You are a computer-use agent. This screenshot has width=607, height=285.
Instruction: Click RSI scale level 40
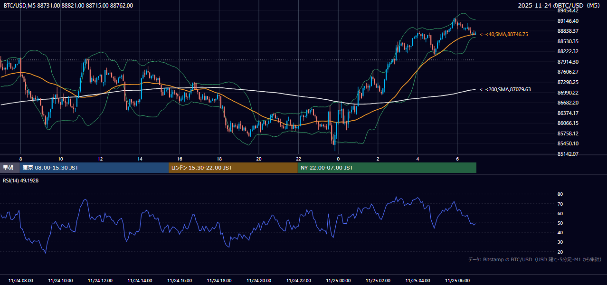coord(560,232)
